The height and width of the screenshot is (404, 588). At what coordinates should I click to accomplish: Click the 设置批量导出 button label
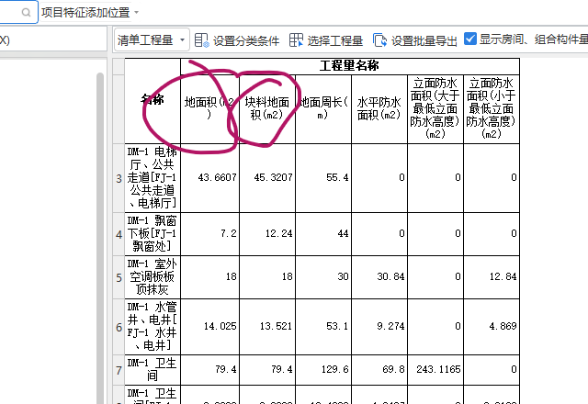[424, 40]
